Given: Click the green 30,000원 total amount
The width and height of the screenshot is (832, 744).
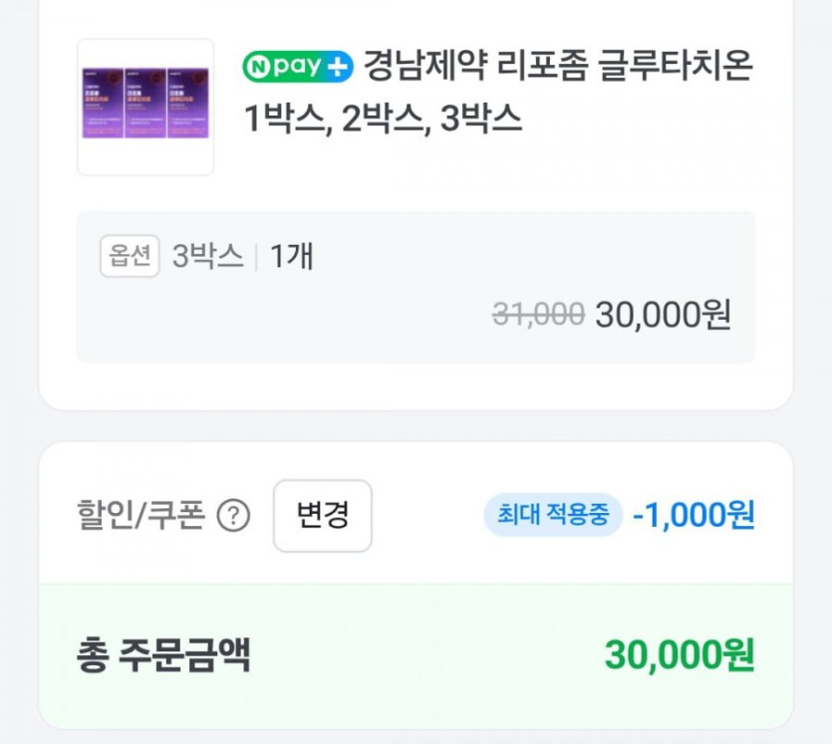Looking at the screenshot, I should pyautogui.click(x=679, y=655).
